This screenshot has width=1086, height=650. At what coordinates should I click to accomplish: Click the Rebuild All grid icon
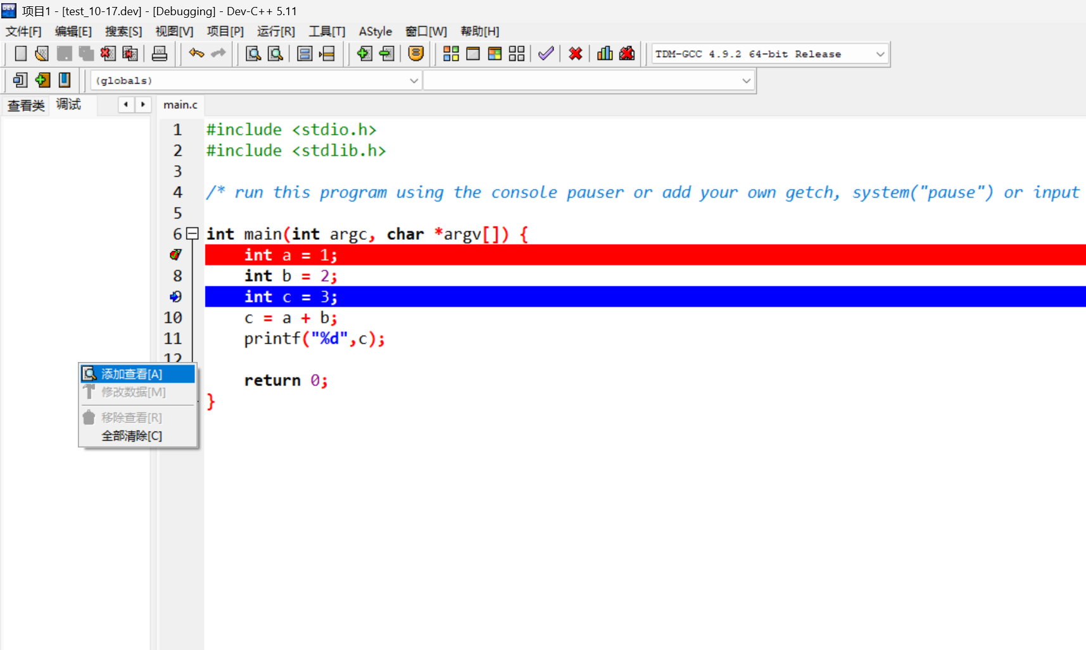click(x=517, y=54)
